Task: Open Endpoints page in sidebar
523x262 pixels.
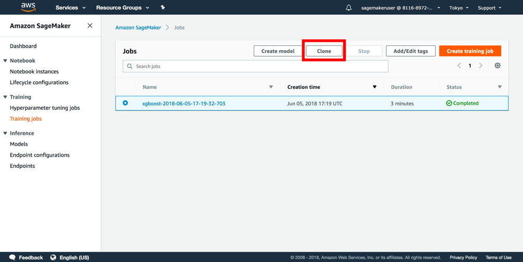Action: [x=22, y=166]
